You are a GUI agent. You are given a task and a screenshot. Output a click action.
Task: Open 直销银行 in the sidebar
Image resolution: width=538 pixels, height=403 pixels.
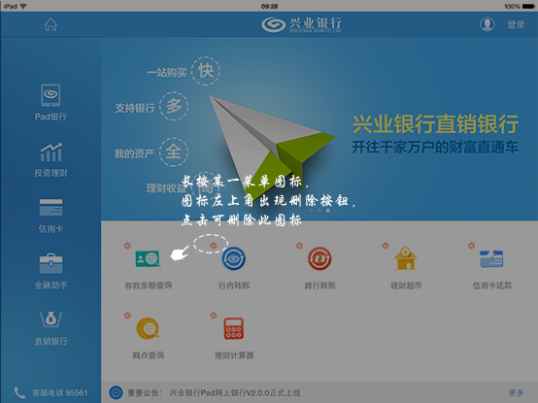click(x=50, y=328)
